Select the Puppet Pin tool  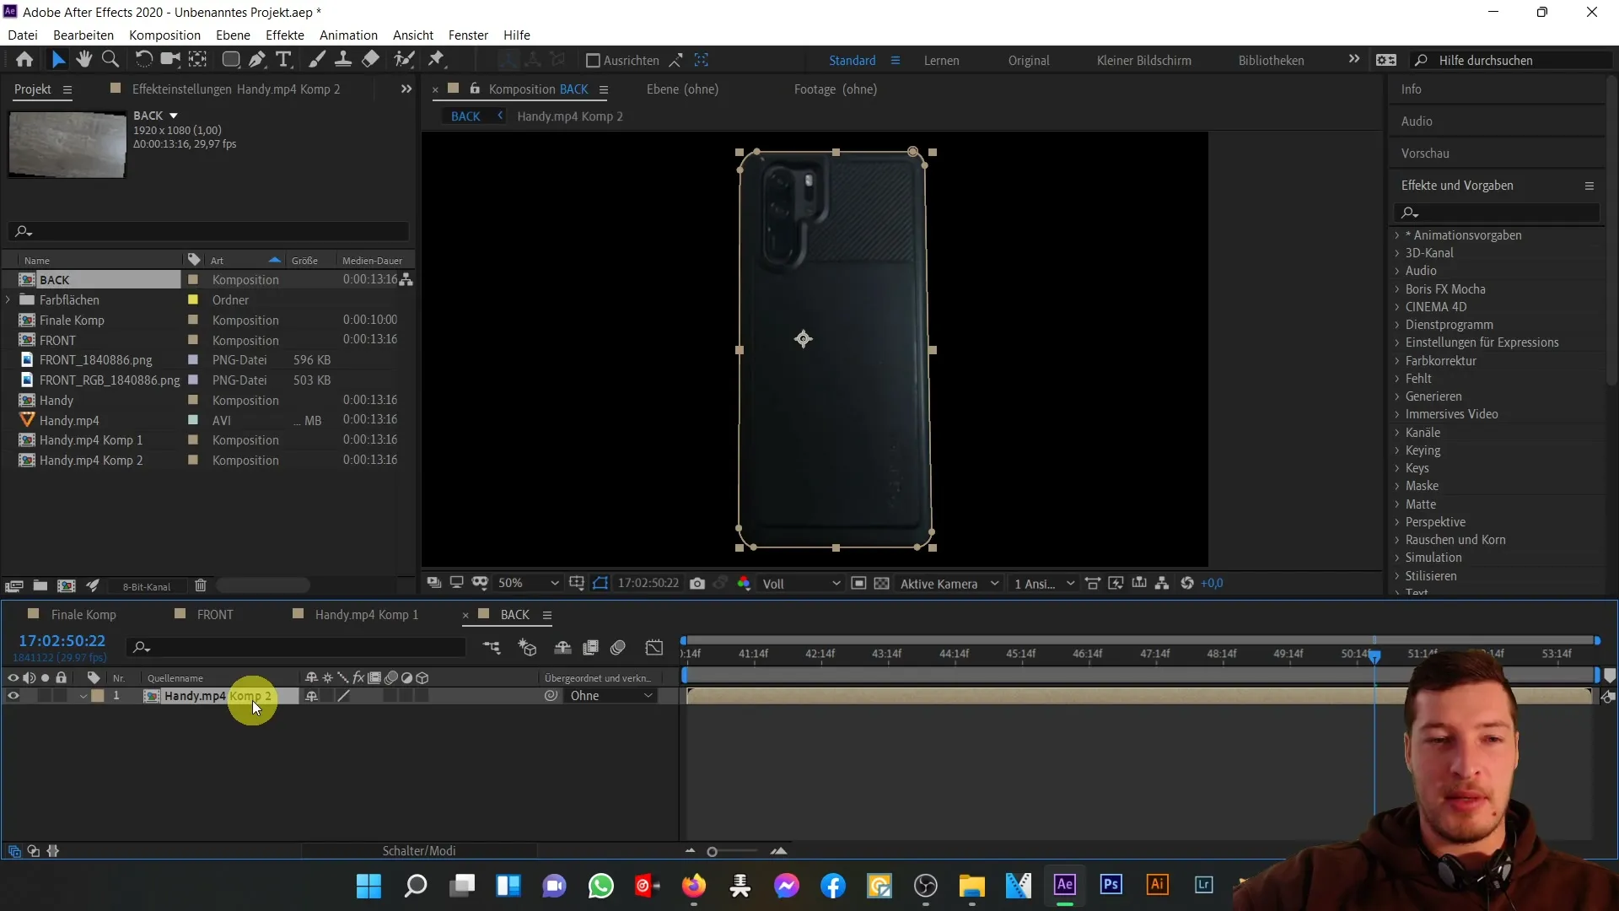click(436, 60)
